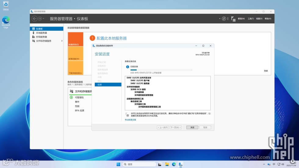Go forward in Server Manager navigation
The height and width of the screenshot is (168, 299).
40,19
